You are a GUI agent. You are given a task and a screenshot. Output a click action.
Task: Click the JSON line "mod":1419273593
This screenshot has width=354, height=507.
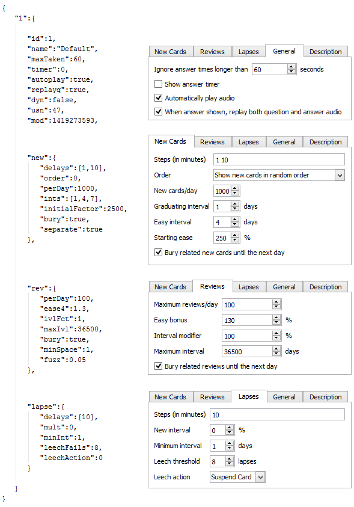pos(63,120)
